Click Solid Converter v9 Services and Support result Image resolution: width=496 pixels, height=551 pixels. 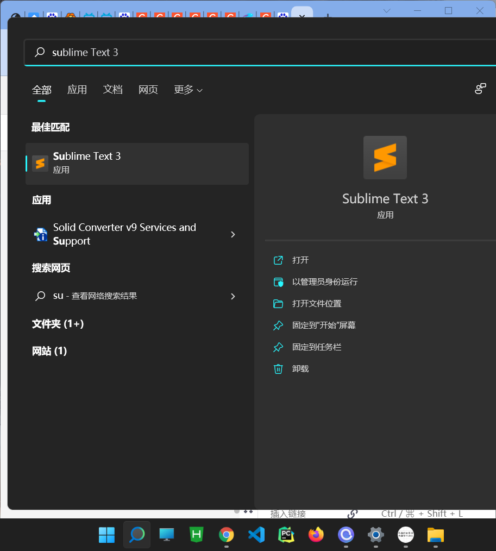pyautogui.click(x=137, y=234)
